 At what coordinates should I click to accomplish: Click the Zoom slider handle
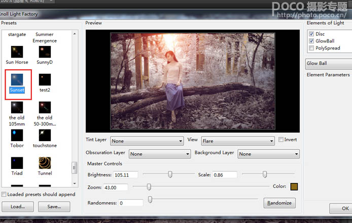click(x=149, y=187)
